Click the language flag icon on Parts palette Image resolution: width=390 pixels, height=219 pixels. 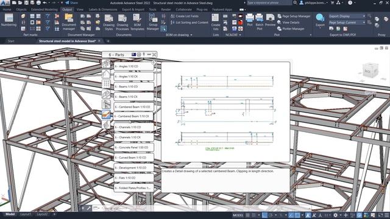click(133, 54)
